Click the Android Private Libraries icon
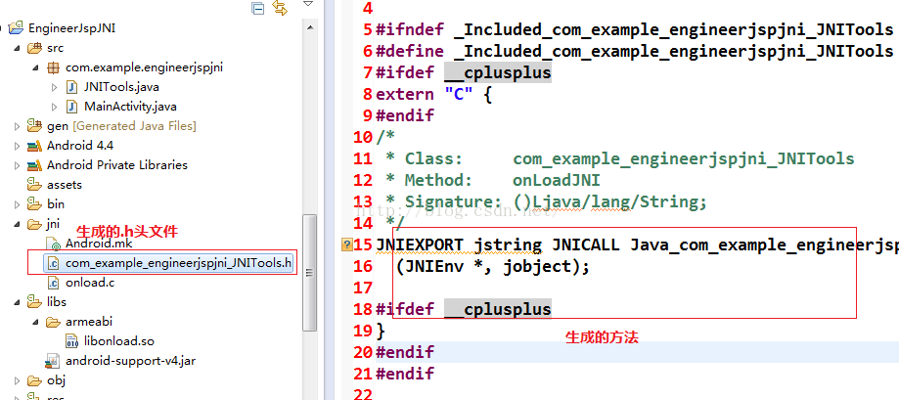This screenshot has width=899, height=400. [x=34, y=165]
